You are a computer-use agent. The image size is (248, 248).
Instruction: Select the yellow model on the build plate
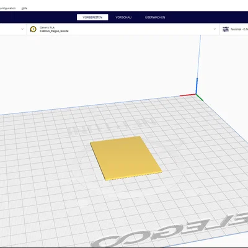125,157
